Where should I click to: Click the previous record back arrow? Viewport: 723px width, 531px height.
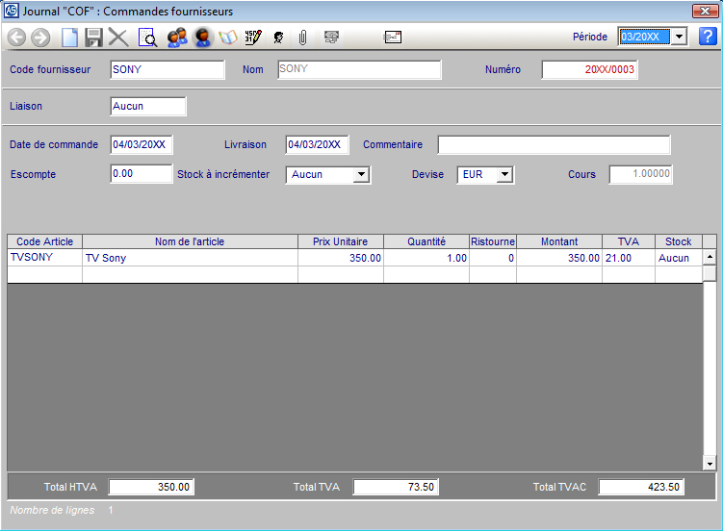point(16,38)
